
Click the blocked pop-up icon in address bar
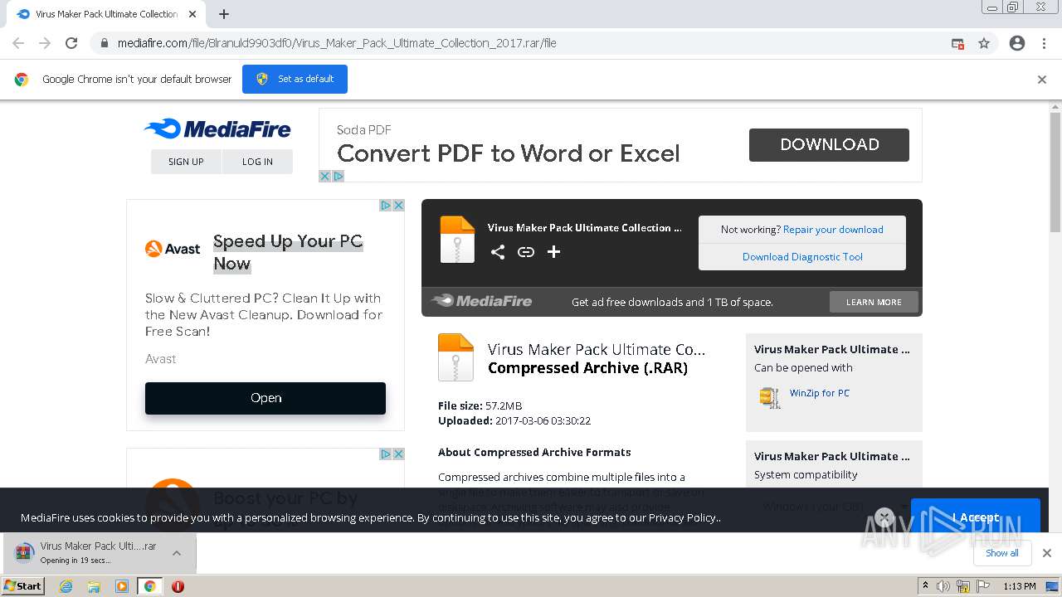[957, 43]
